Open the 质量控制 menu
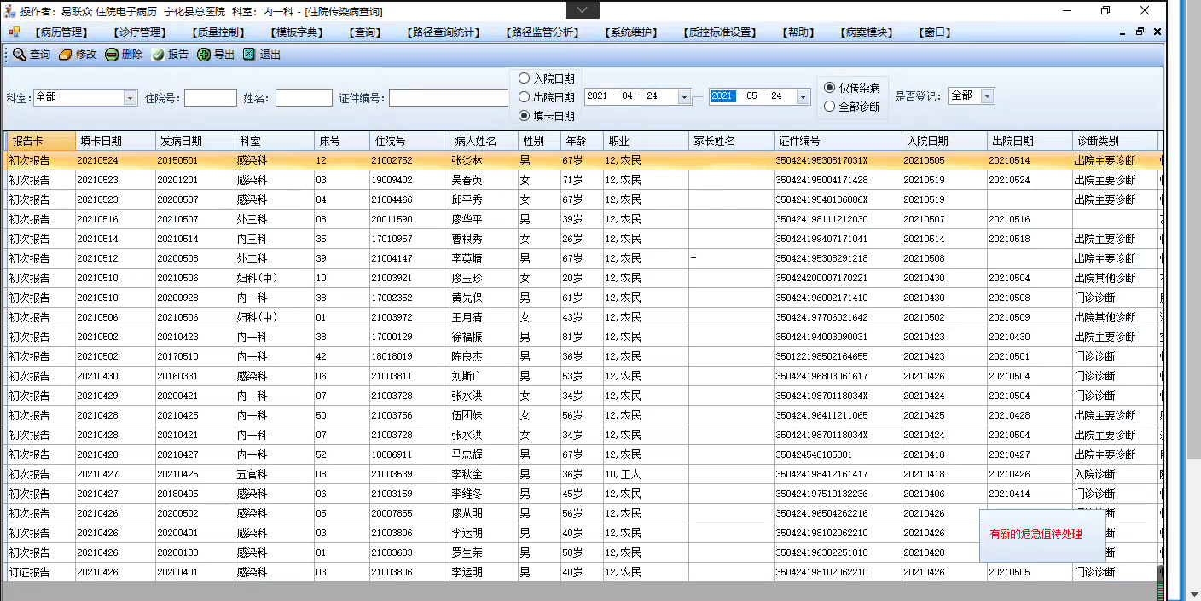This screenshot has width=1201, height=601. pyautogui.click(x=220, y=32)
